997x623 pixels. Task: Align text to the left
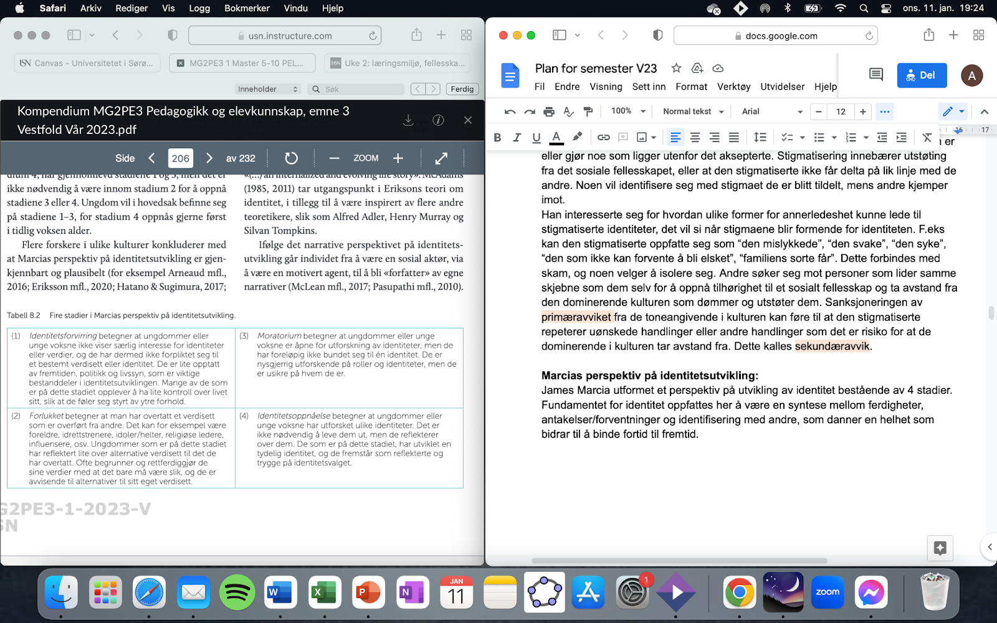[x=675, y=137]
